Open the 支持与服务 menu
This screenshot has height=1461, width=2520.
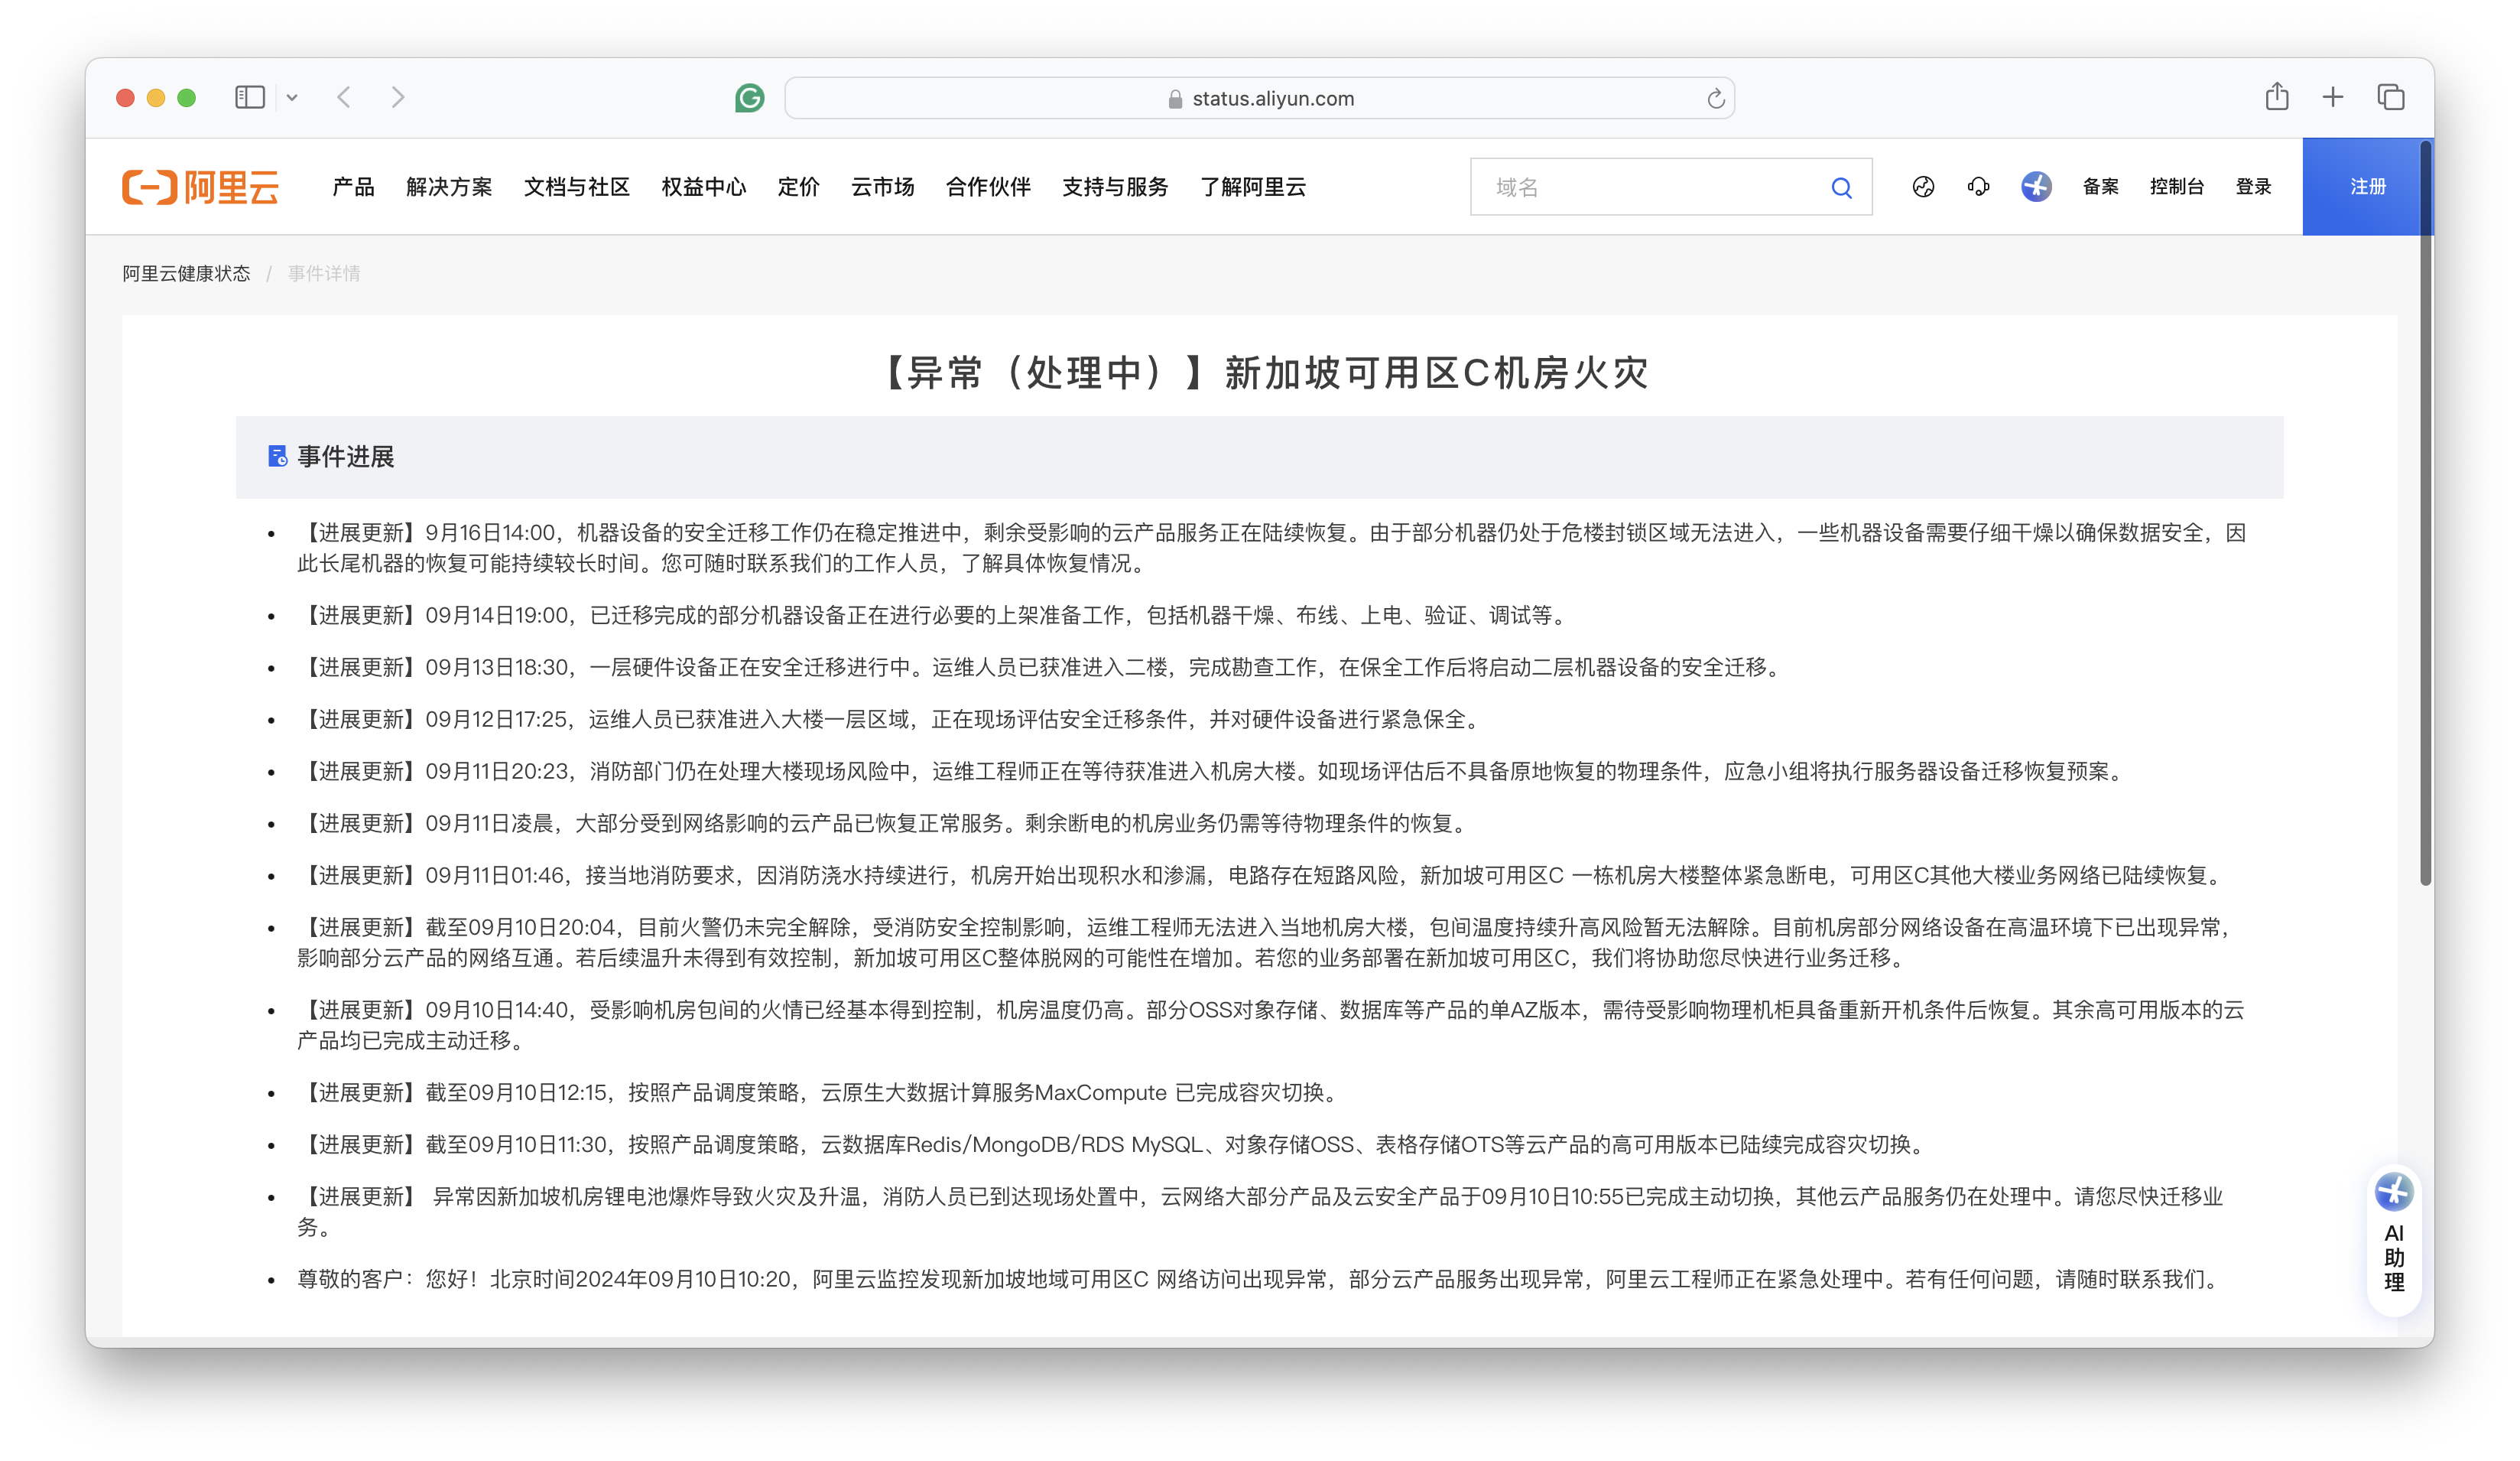coord(1114,187)
